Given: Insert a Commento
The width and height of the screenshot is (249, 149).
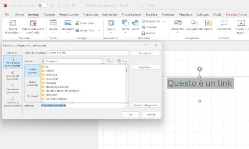Looking at the screenshot, I should tap(224, 25).
